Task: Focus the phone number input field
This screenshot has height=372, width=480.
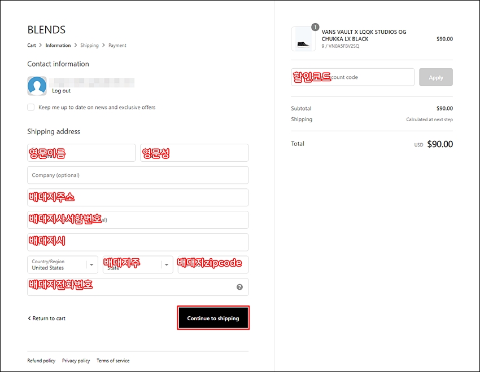Action: click(138, 287)
